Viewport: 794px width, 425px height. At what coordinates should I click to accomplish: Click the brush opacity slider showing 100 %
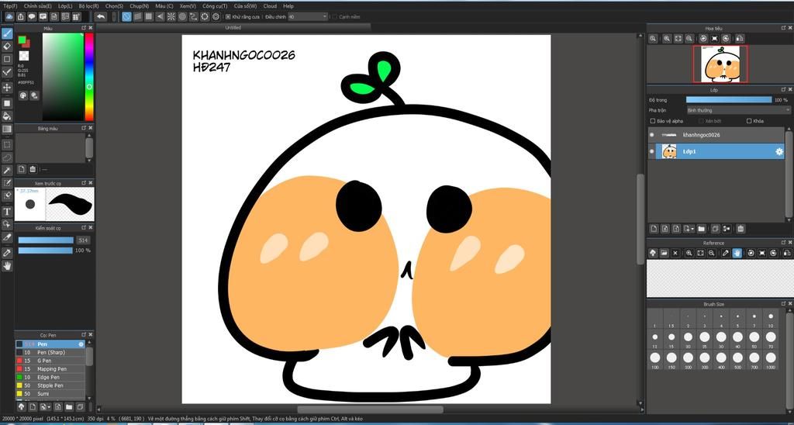(46, 251)
